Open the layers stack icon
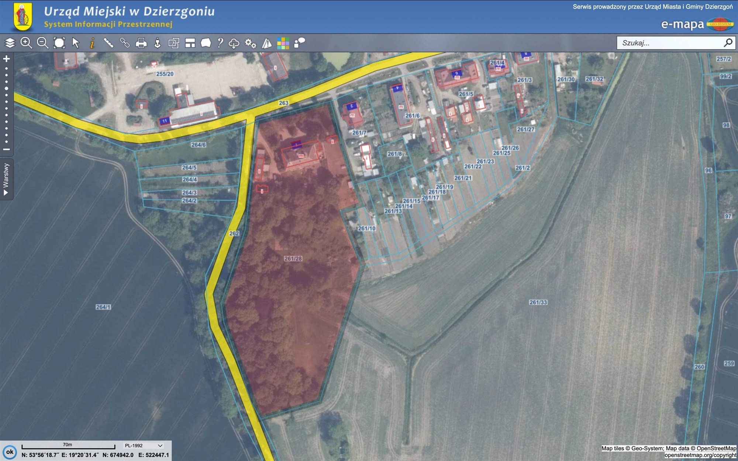The image size is (738, 461). [x=10, y=43]
